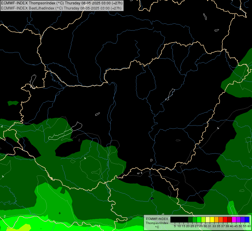Click the dark green 20–25 legend swatch
Viewport: 252px width, 231px height.
point(190,219)
